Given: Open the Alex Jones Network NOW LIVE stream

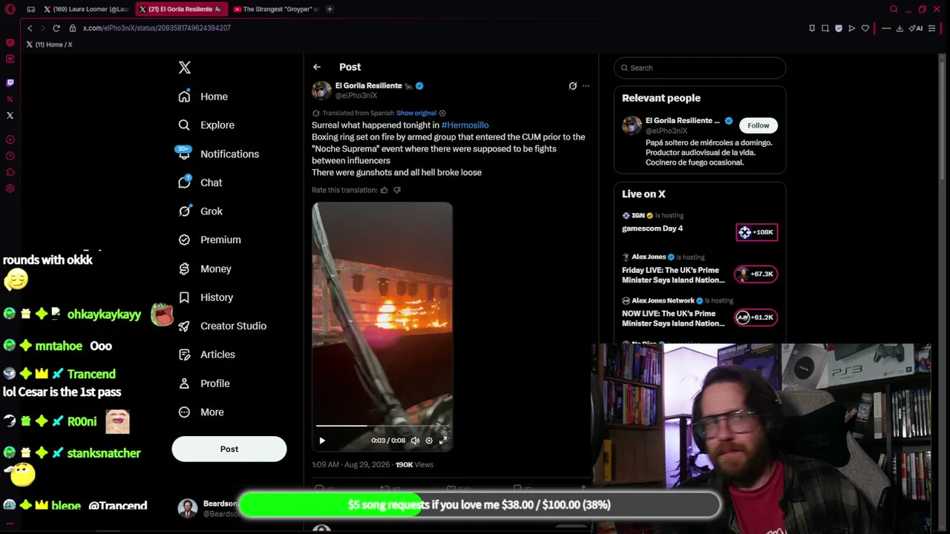Looking at the screenshot, I should (673, 318).
